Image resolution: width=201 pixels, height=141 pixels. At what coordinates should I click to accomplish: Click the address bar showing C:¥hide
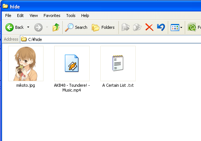point(111,39)
